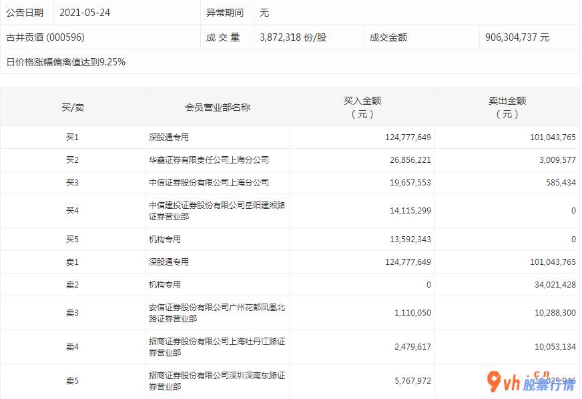The height and width of the screenshot is (399, 582).
Task: Click 中信建投证券岳阳建湘路证券营业部 name
Action: coord(217,211)
